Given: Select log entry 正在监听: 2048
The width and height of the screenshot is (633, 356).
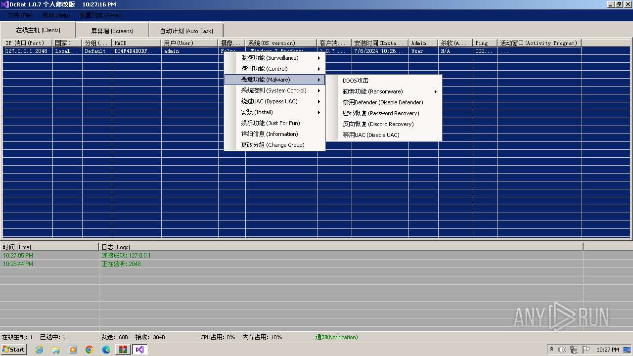Looking at the screenshot, I should point(121,264).
